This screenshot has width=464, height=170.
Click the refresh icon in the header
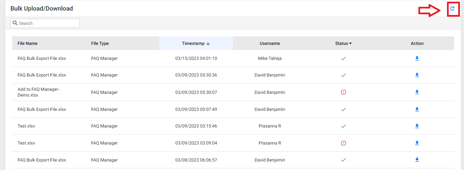[452, 8]
